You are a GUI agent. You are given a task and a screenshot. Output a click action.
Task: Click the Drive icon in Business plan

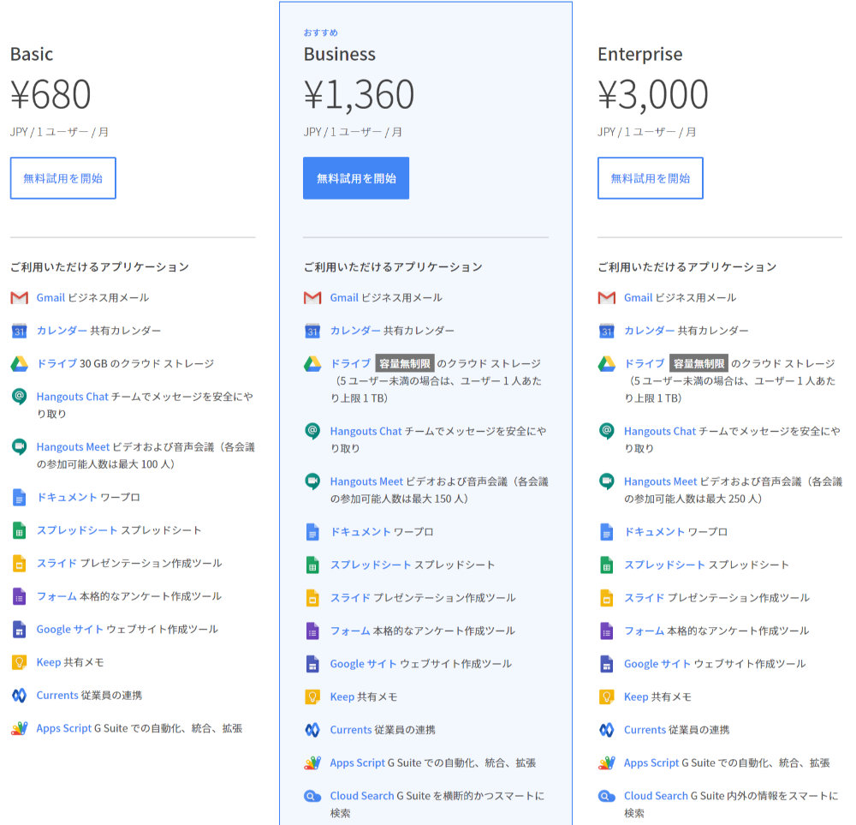pyautogui.click(x=312, y=364)
